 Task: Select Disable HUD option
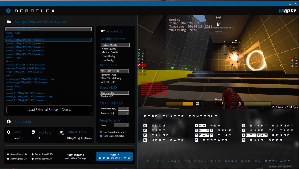click(107, 97)
